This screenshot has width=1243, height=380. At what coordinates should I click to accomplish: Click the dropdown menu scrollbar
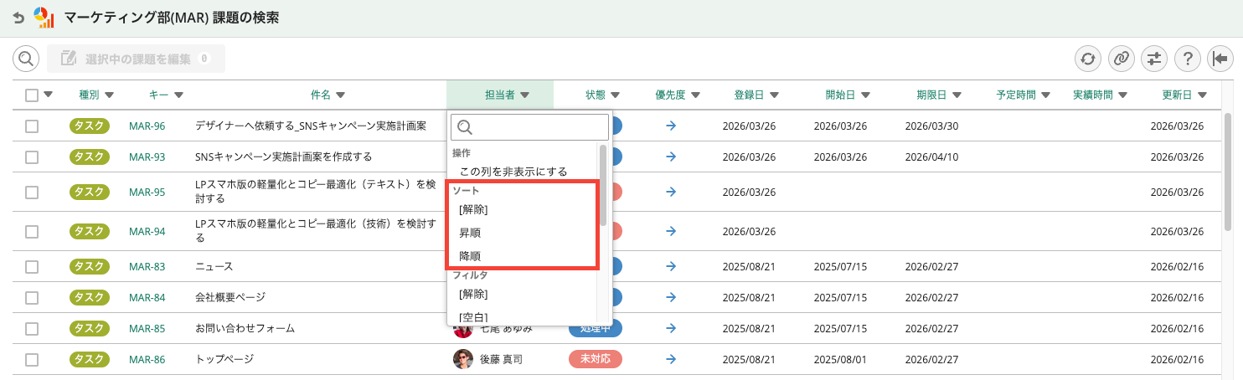(x=603, y=185)
